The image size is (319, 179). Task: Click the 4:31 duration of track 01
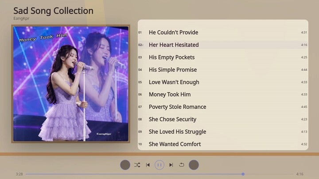pyautogui.click(x=304, y=32)
